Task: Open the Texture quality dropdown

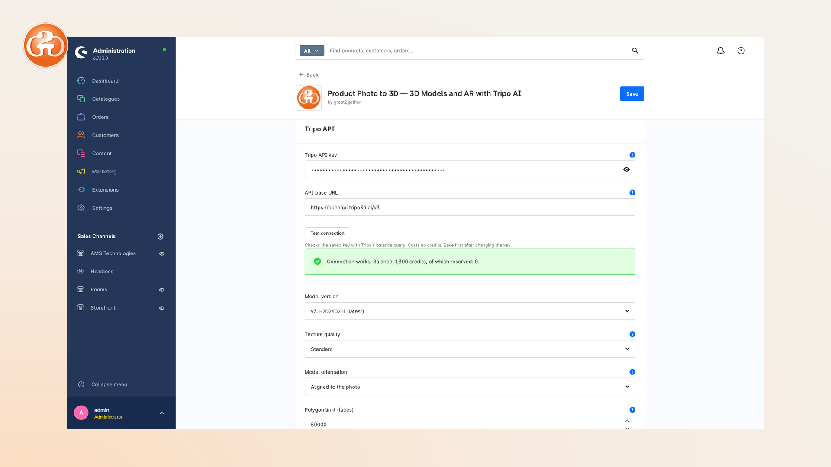Action: tap(470, 349)
